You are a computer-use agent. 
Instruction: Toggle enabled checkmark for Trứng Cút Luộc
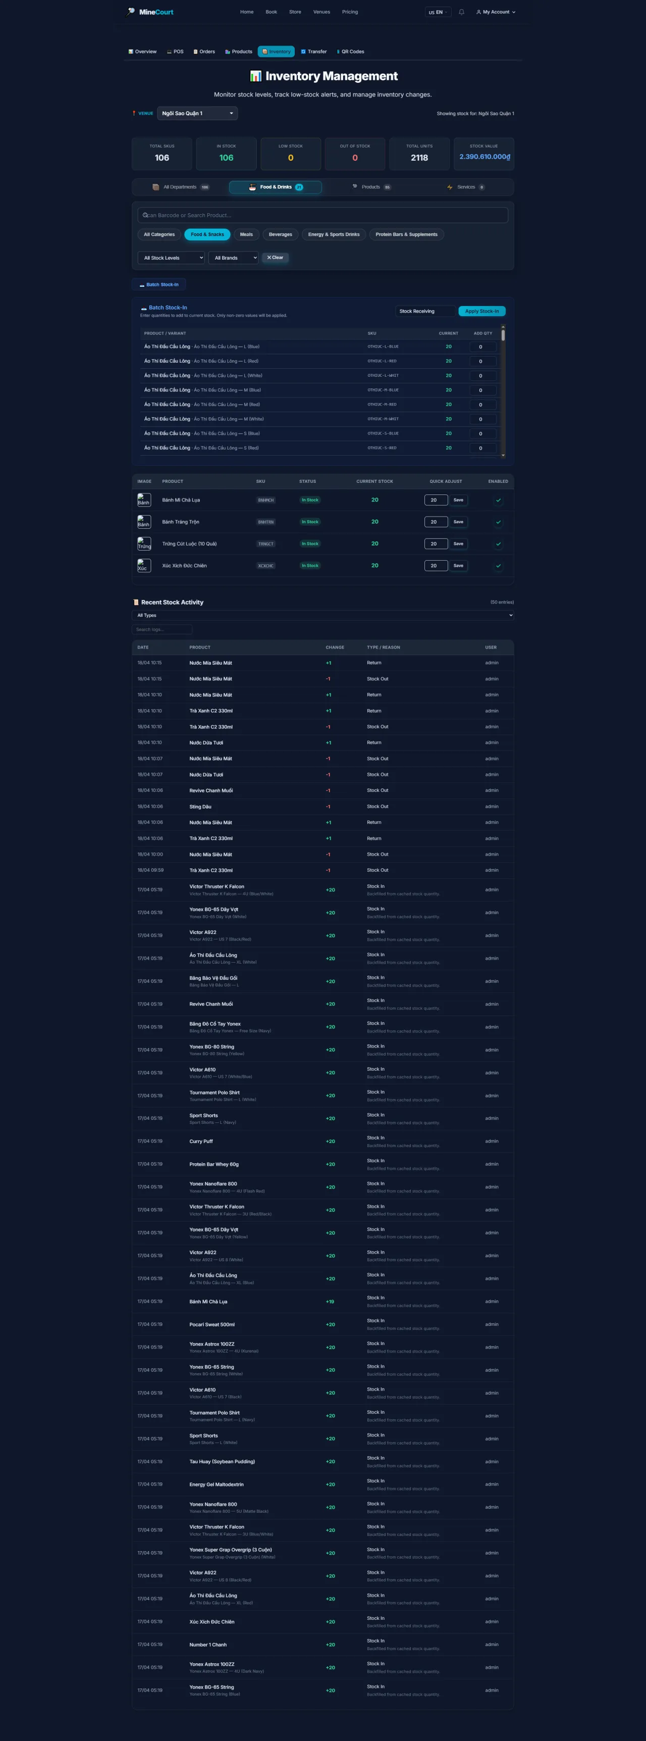pyautogui.click(x=498, y=544)
